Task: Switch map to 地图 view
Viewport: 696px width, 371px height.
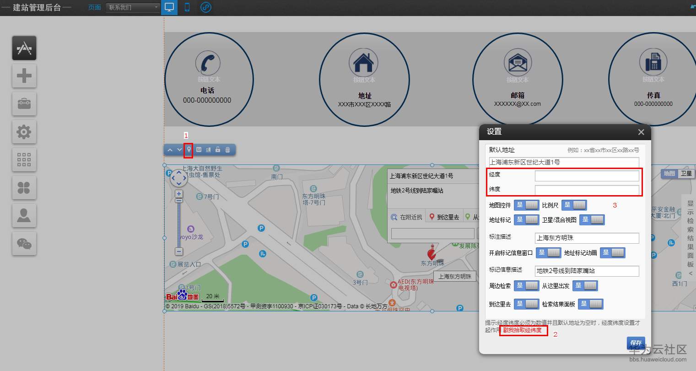Action: pyautogui.click(x=669, y=174)
